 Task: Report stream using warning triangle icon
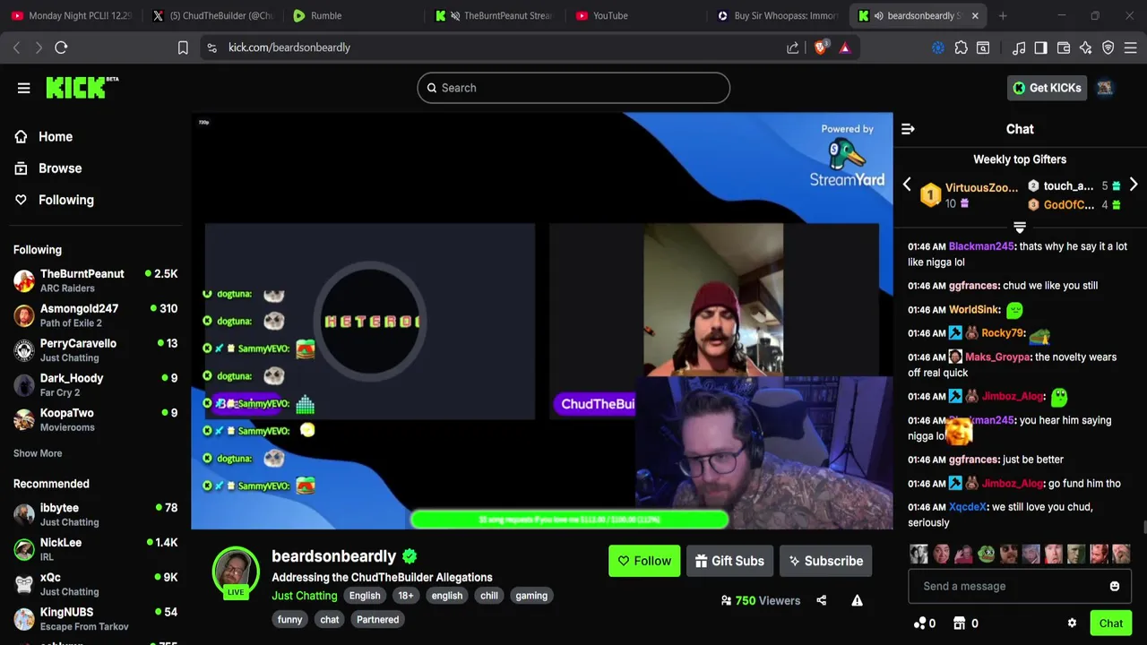pyautogui.click(x=858, y=600)
